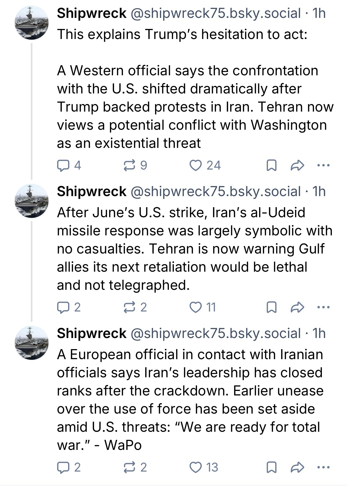The height and width of the screenshot is (487, 347).
Task: Reply to the Trump's hesitation post
Action: click(63, 165)
